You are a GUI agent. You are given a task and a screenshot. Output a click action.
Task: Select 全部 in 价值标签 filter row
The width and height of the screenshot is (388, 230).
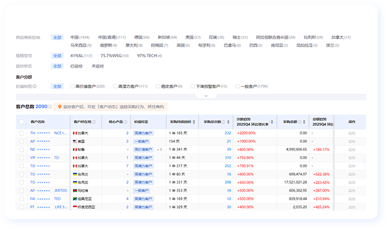point(57,86)
